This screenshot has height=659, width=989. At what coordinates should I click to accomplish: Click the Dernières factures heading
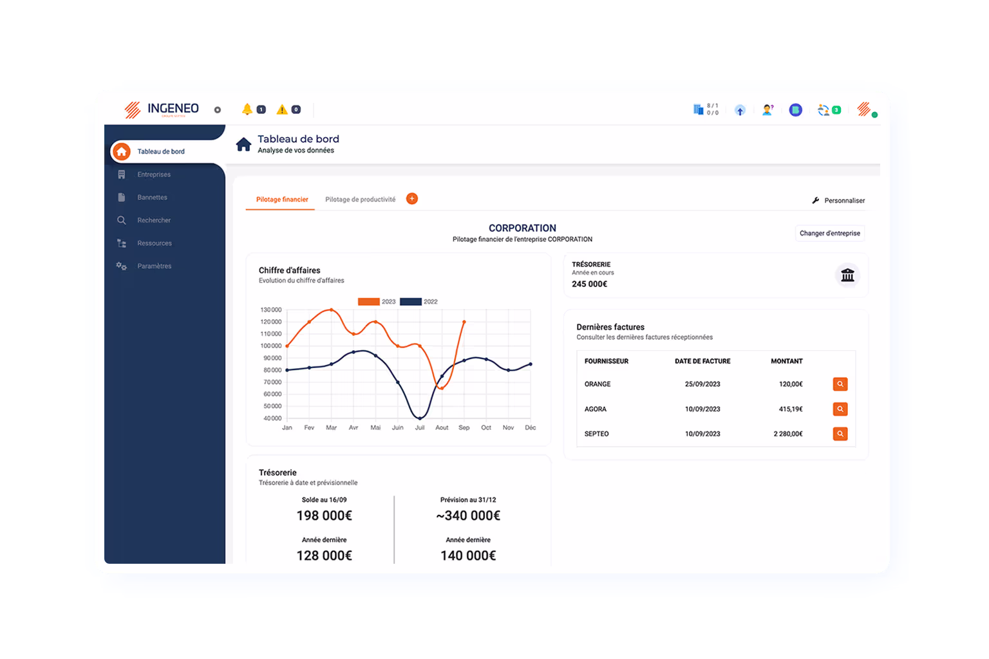(610, 327)
